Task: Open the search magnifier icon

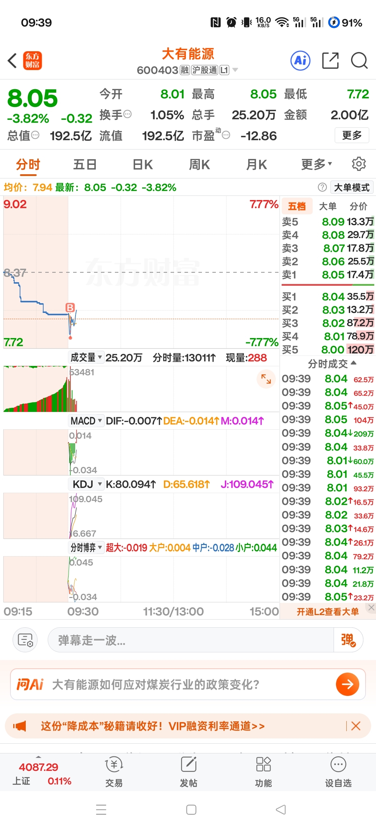Action: pyautogui.click(x=359, y=61)
